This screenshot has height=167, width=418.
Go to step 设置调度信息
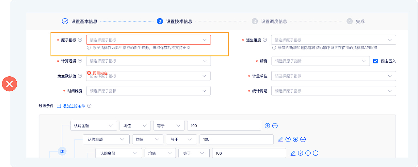[x=269, y=22]
